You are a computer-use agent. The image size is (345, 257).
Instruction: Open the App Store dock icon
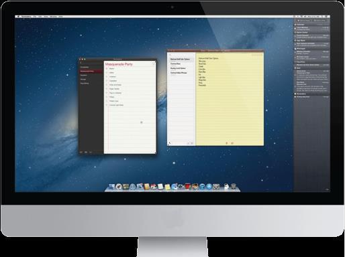coord(209,187)
